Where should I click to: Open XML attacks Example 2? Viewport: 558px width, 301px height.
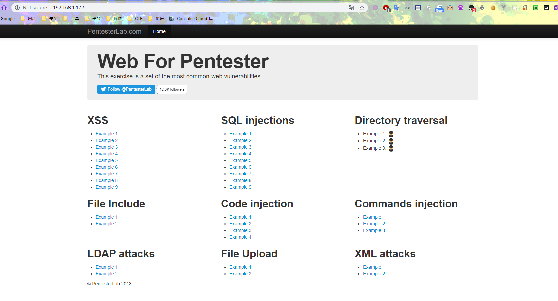374,274
